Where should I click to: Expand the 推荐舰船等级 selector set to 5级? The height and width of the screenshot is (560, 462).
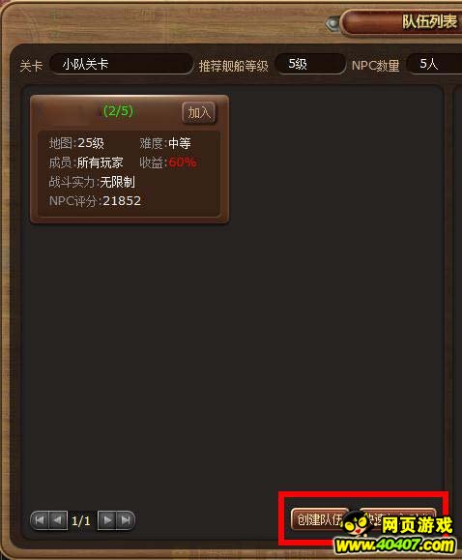coord(310,64)
